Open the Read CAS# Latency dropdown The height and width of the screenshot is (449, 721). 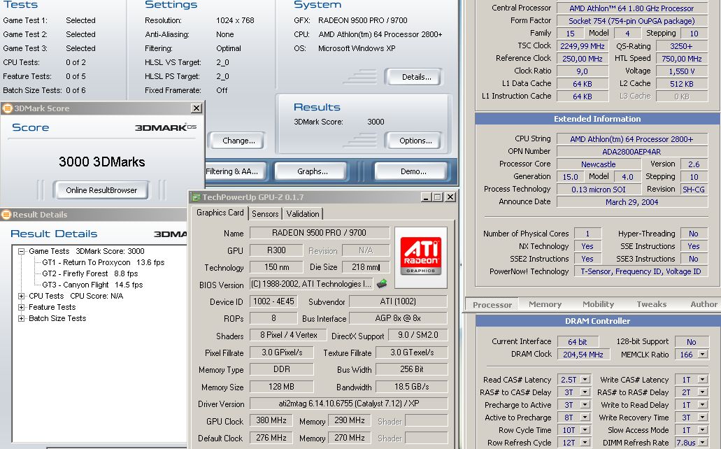coord(585,380)
